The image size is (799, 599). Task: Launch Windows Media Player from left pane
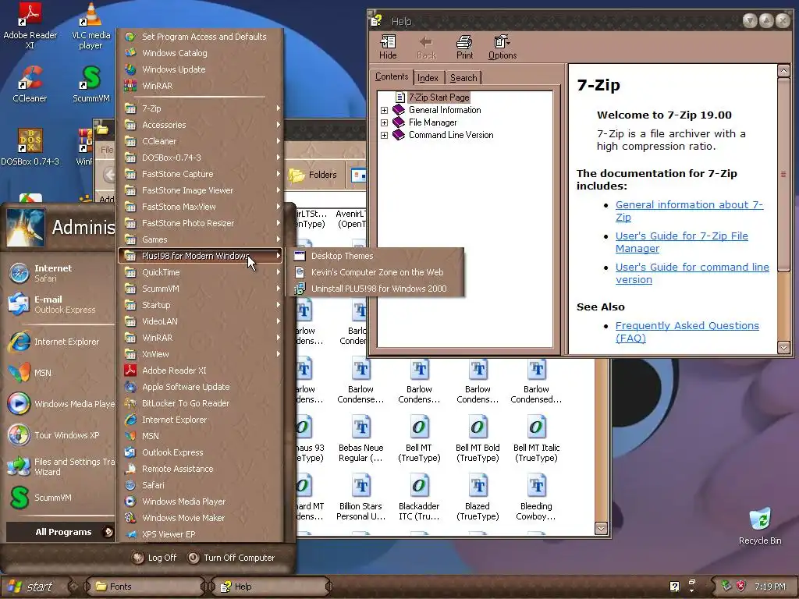point(59,404)
